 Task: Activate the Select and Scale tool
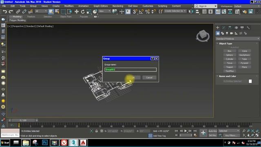pyautogui.click(x=89, y=11)
